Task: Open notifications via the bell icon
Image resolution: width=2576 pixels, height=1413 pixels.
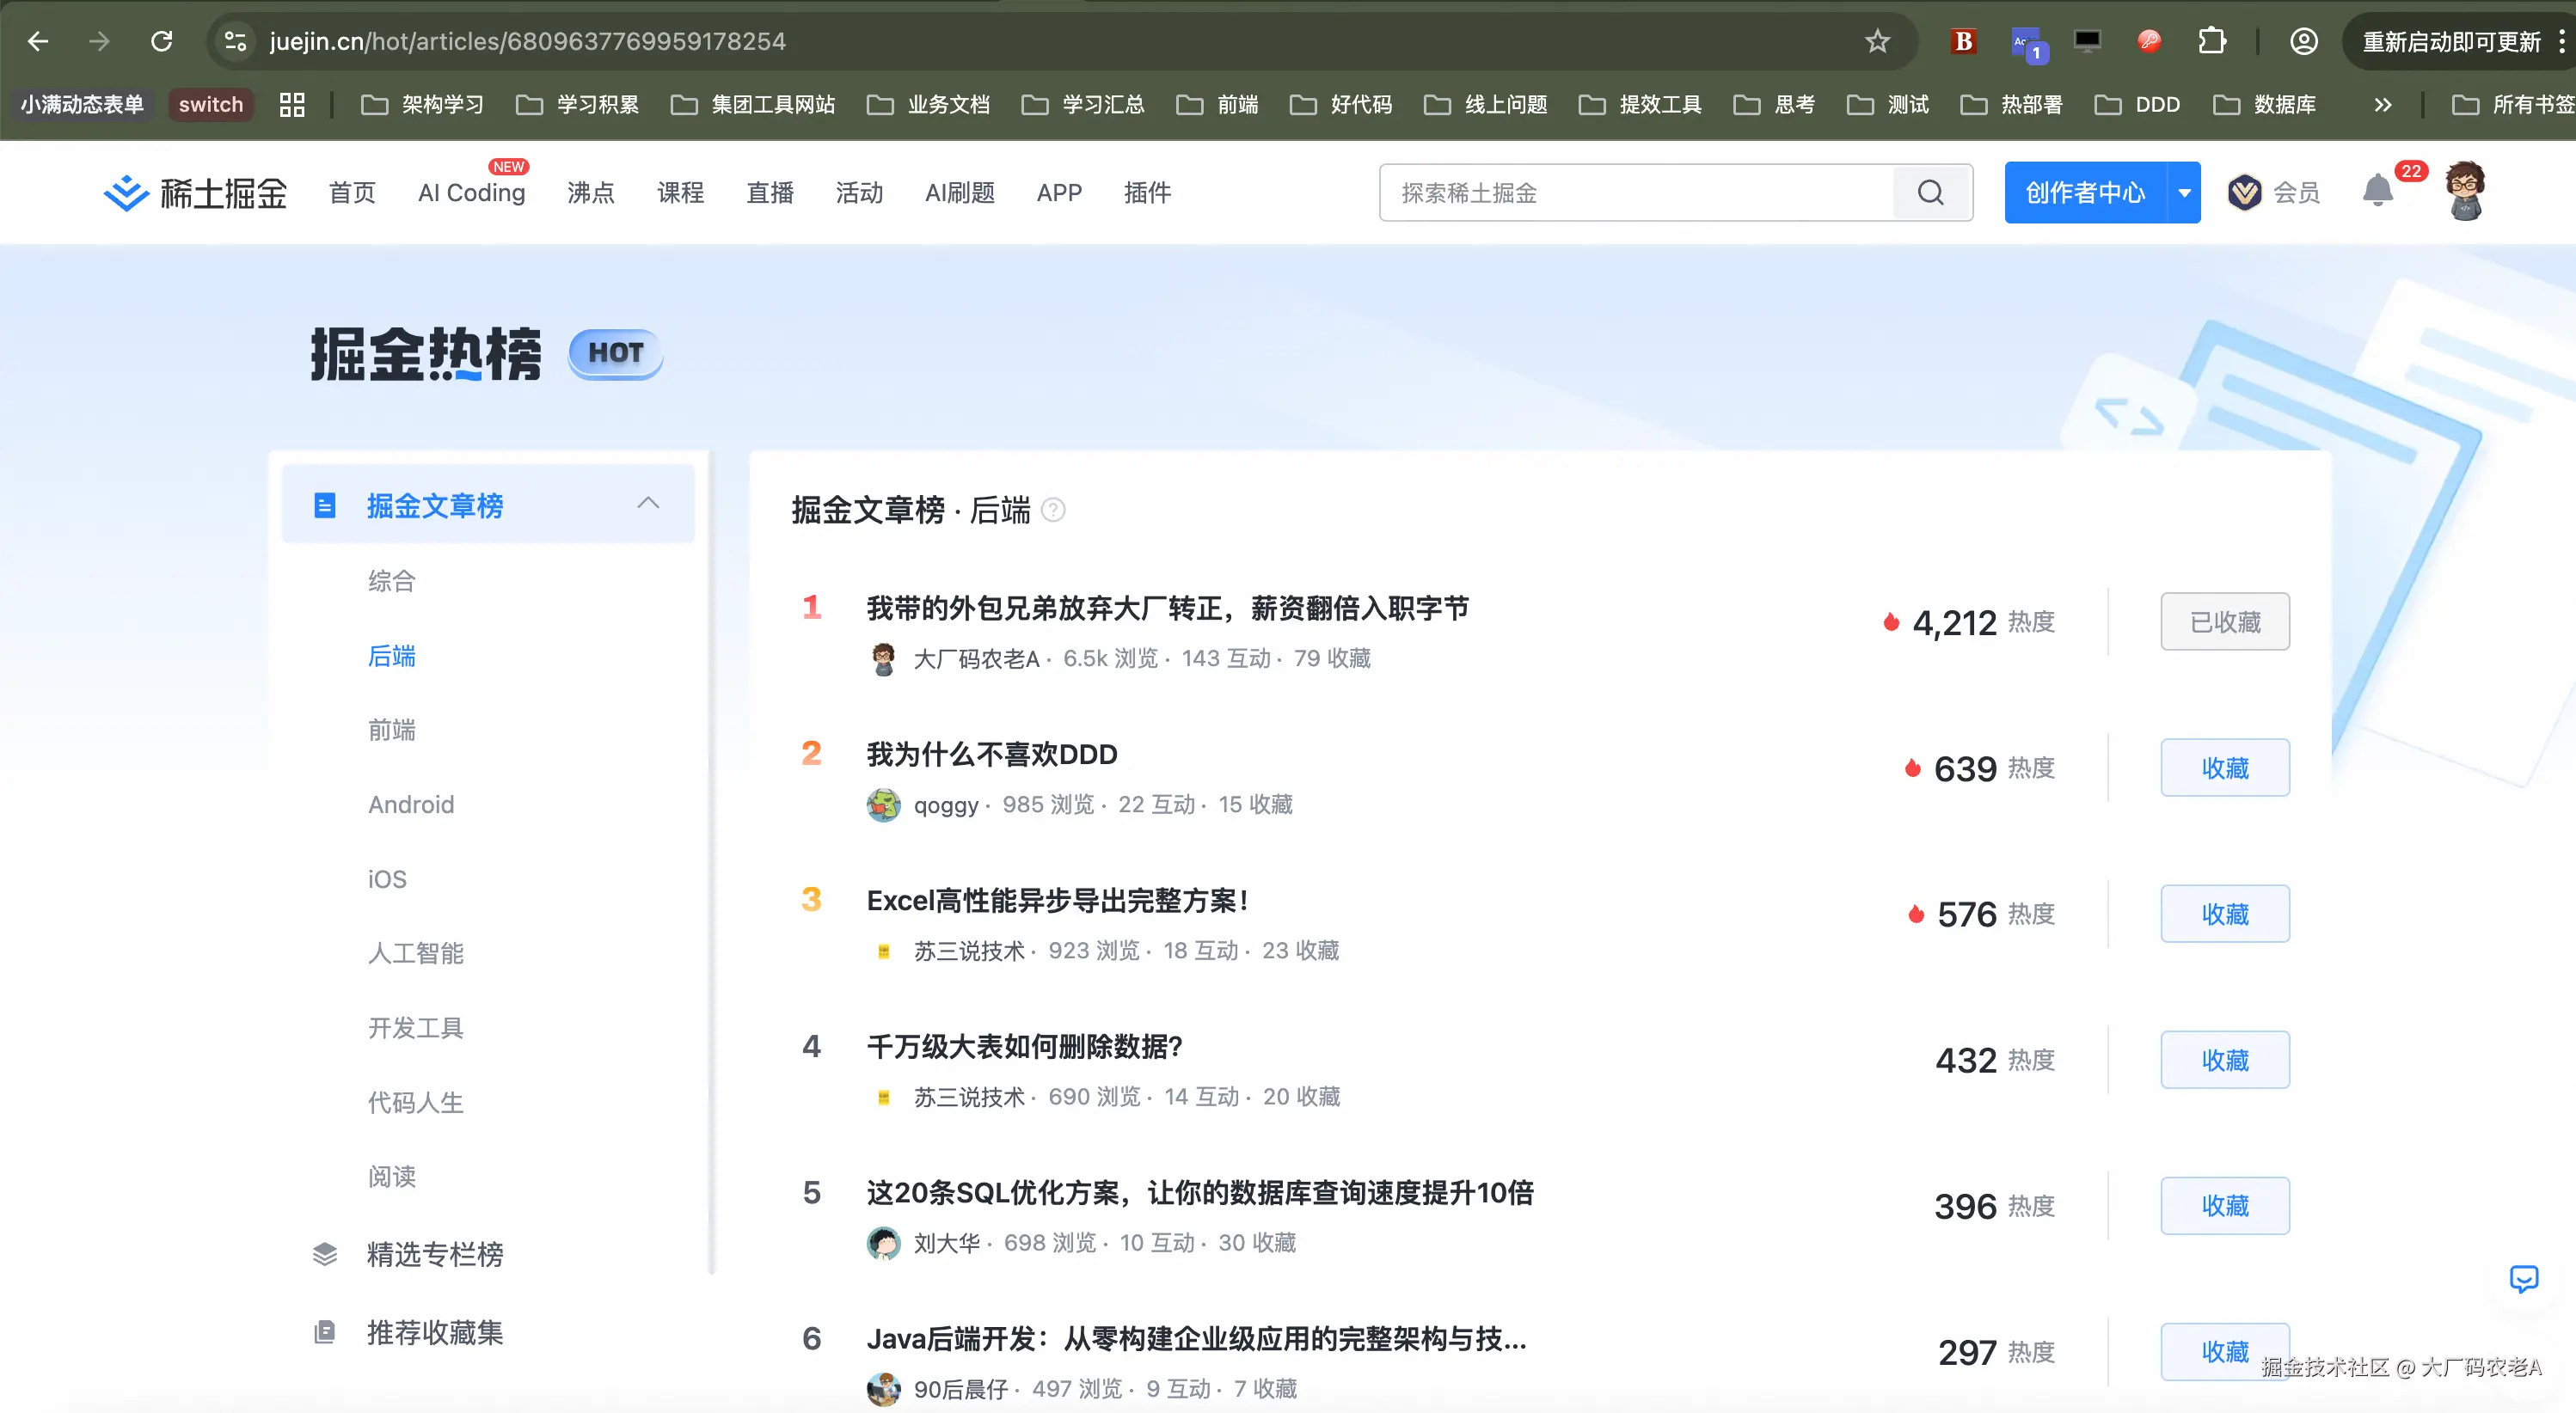Action: pos(2378,190)
